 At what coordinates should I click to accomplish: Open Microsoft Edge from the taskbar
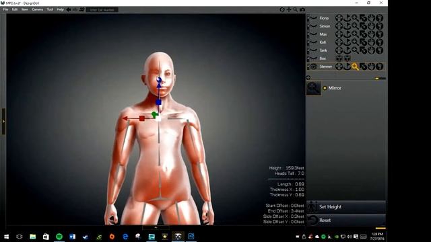point(125,237)
